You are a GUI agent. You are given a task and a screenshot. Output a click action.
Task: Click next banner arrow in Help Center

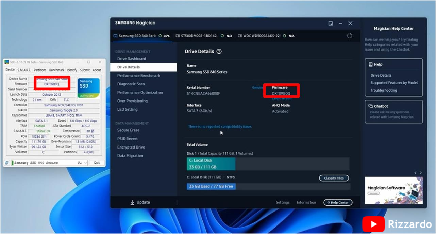[x=421, y=173]
